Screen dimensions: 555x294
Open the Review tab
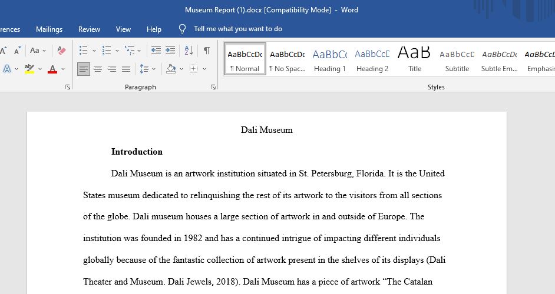(89, 29)
